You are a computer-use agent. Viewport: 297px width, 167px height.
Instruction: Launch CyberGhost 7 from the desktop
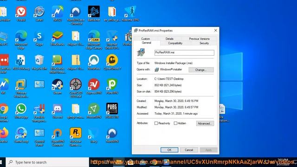(x=112, y=63)
